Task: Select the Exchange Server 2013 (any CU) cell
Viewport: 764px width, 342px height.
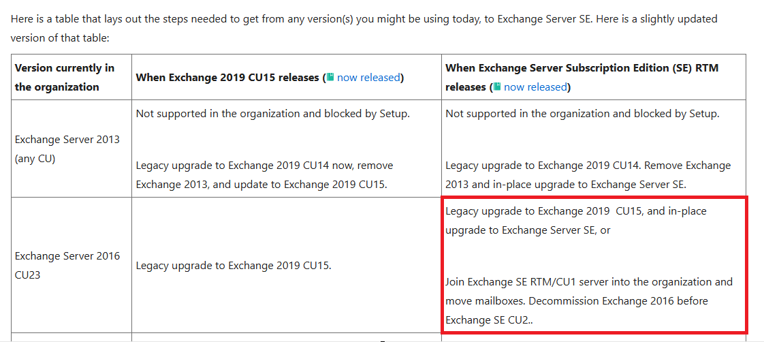Action: [67, 149]
